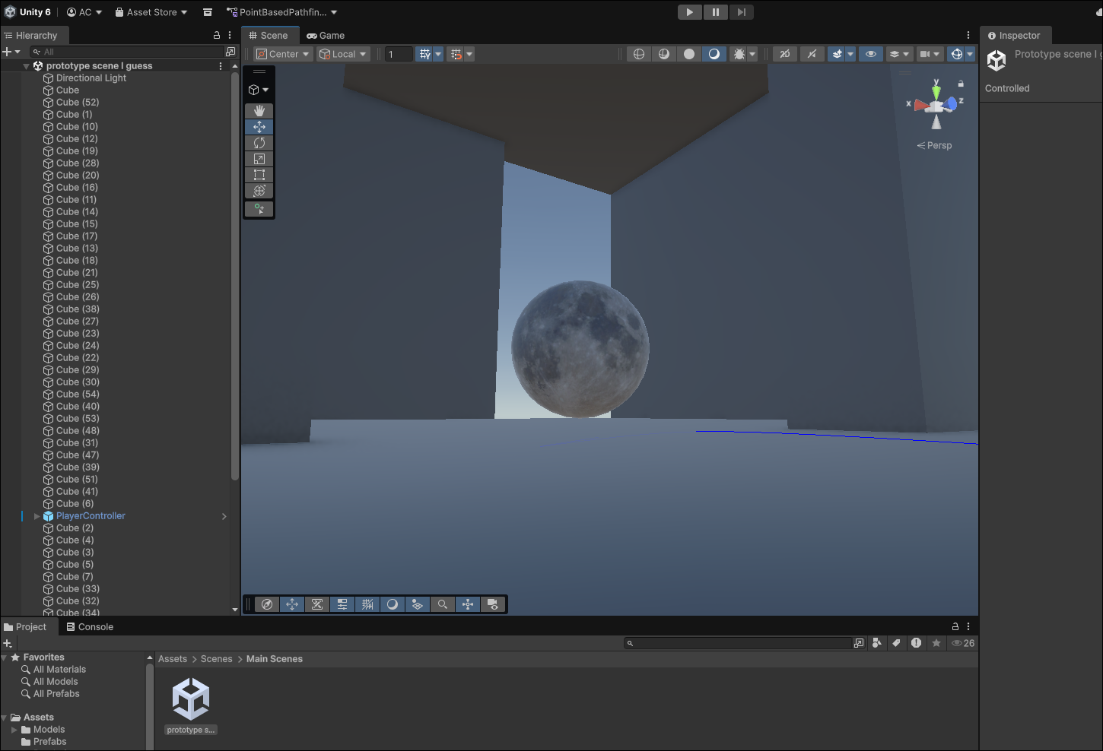This screenshot has height=751, width=1103.
Task: Open the Asset Store menu button
Action: (x=151, y=12)
